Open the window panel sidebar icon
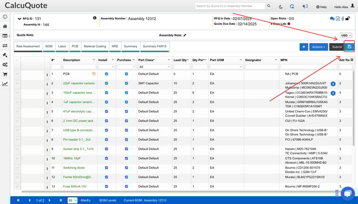The image size is (358, 204). coord(5,36)
